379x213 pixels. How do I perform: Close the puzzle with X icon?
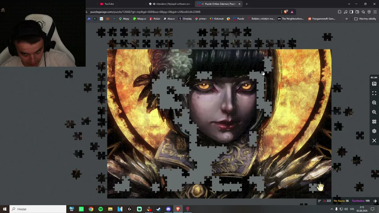pos(374,141)
